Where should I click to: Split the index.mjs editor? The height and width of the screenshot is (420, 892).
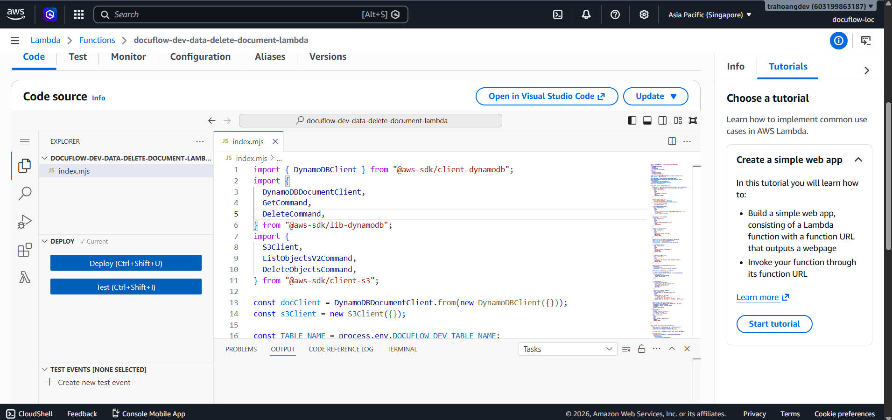[672, 141]
